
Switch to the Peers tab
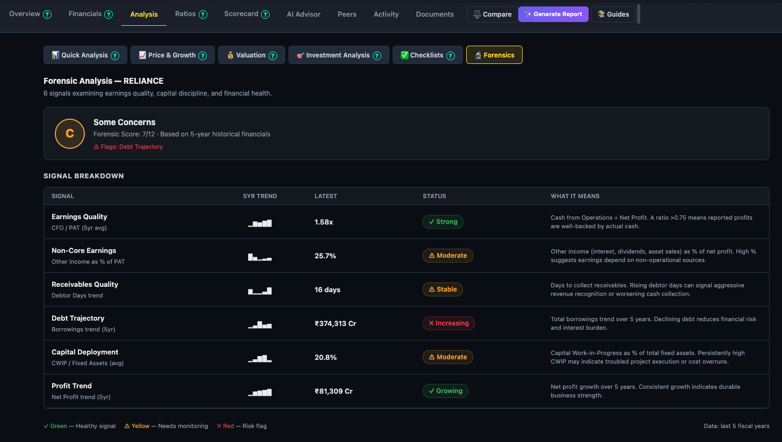click(x=347, y=14)
